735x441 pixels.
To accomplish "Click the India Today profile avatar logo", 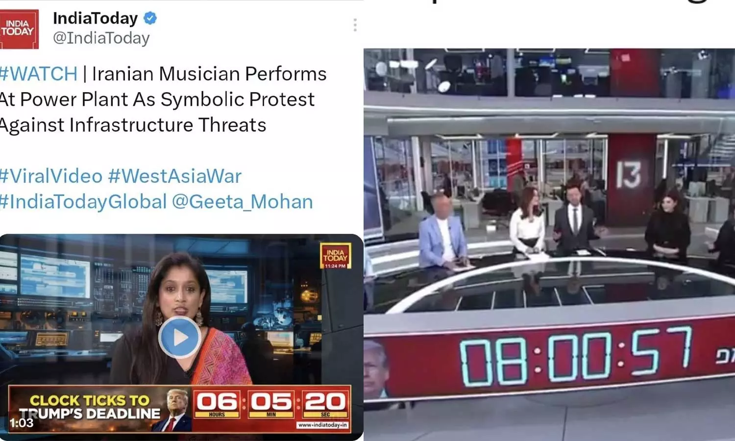I will [x=19, y=29].
